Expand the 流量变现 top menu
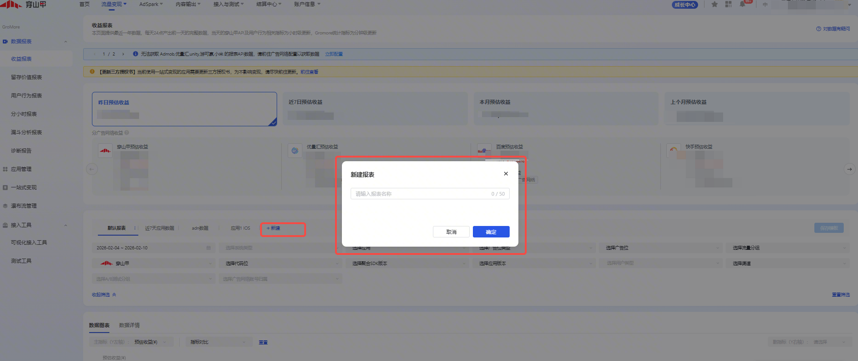Viewport: 858px width, 361px height. [x=114, y=4]
